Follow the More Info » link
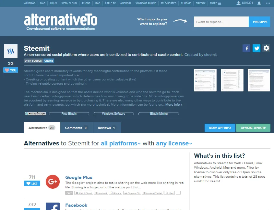Image resolution: width=274 pixels, height=210 pixels. pyautogui.click(x=174, y=105)
